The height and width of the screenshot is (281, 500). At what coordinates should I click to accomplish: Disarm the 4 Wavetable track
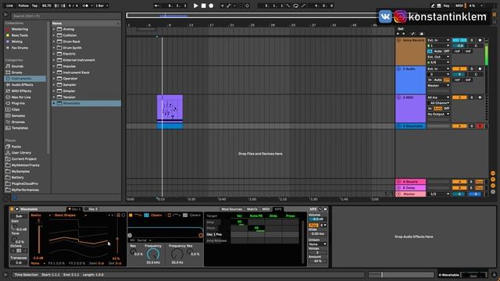pyautogui.click(x=480, y=126)
